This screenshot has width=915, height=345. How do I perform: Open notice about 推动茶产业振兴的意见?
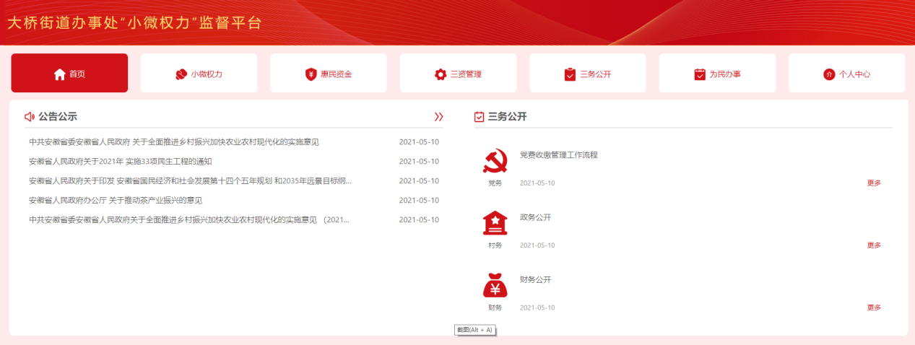[116, 201]
